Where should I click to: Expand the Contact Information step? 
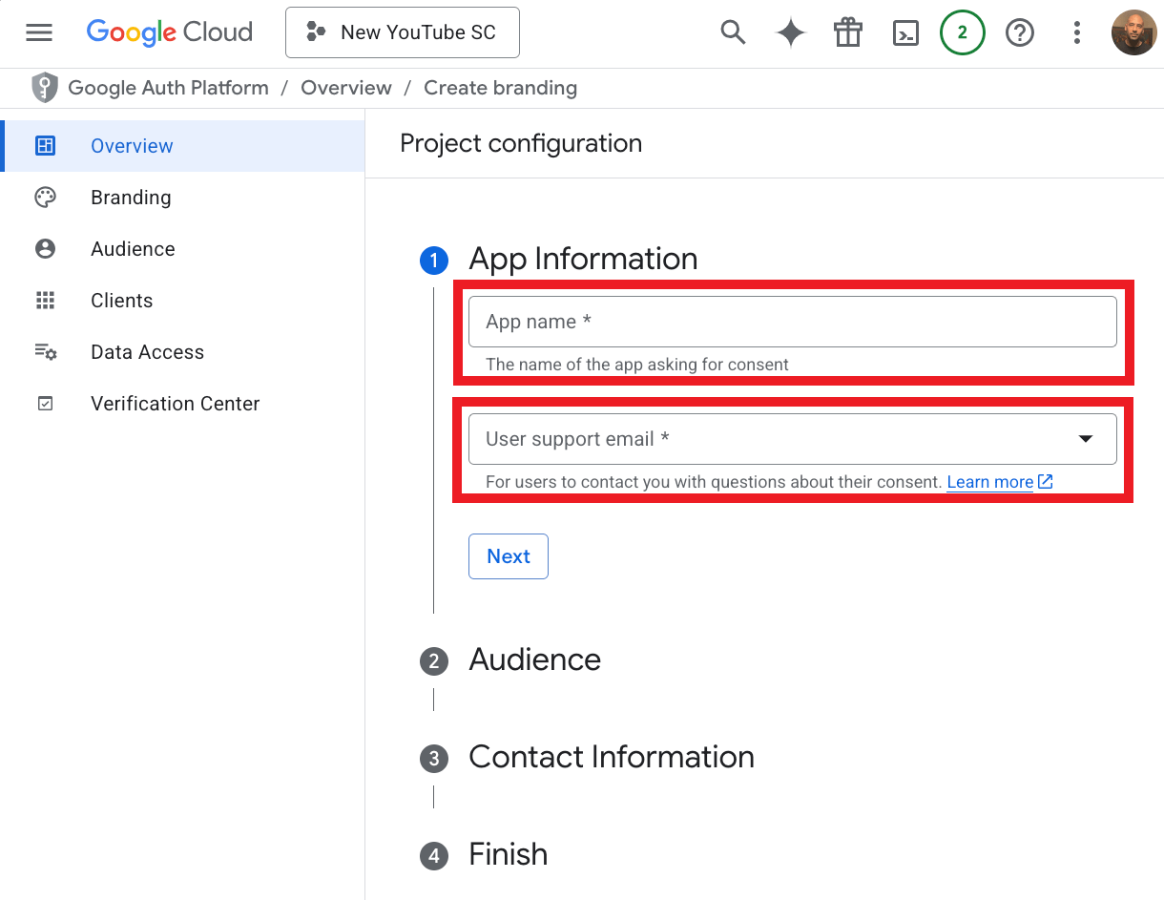[611, 757]
